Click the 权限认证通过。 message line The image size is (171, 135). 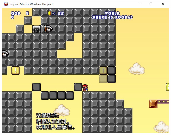click(x=53, y=121)
